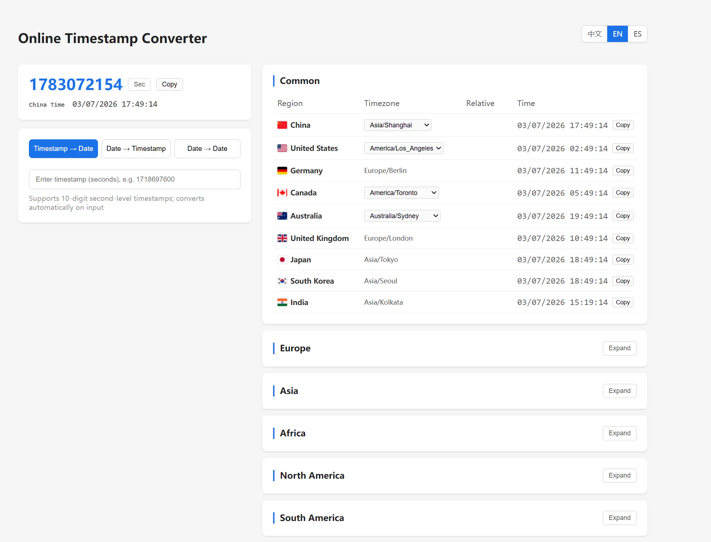Click the India flag icon
Image resolution: width=711 pixels, height=542 pixels.
pos(282,302)
